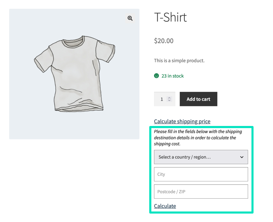Click the magnifier zoom icon on product image

pos(130,18)
